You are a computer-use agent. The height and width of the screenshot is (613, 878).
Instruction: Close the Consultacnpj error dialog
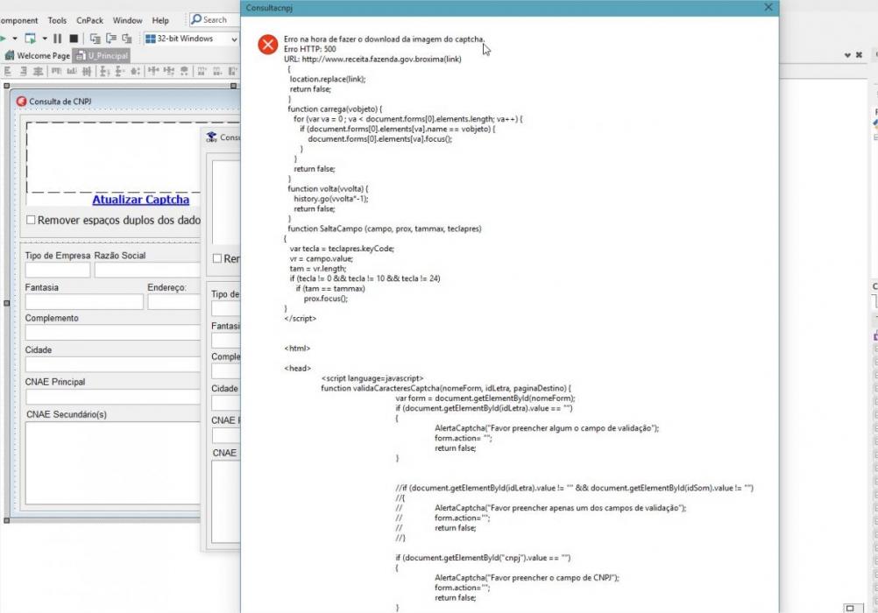[768, 7]
